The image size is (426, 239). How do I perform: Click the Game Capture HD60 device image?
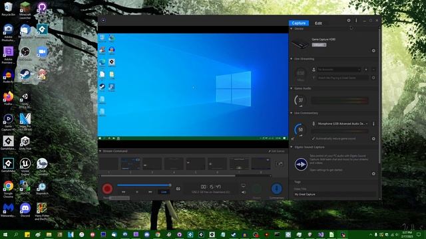click(300, 44)
